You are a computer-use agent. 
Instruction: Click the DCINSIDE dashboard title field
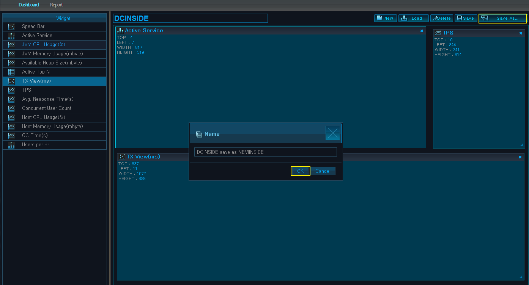pos(191,18)
